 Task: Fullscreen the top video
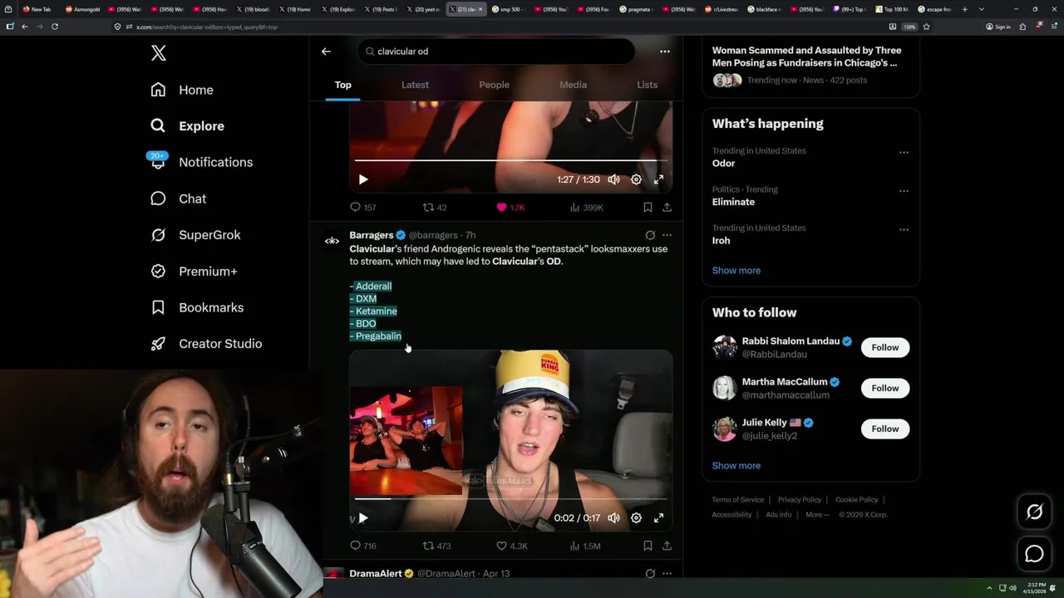(658, 179)
